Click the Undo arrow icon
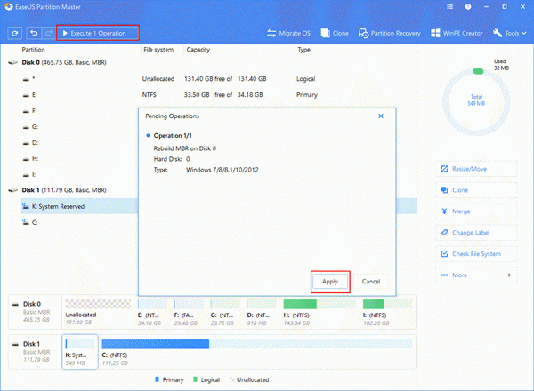Image resolution: width=534 pixels, height=391 pixels. [x=33, y=33]
